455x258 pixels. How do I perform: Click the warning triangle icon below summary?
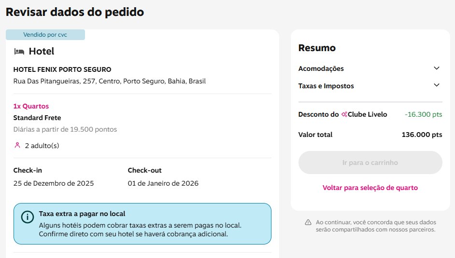tap(308, 222)
